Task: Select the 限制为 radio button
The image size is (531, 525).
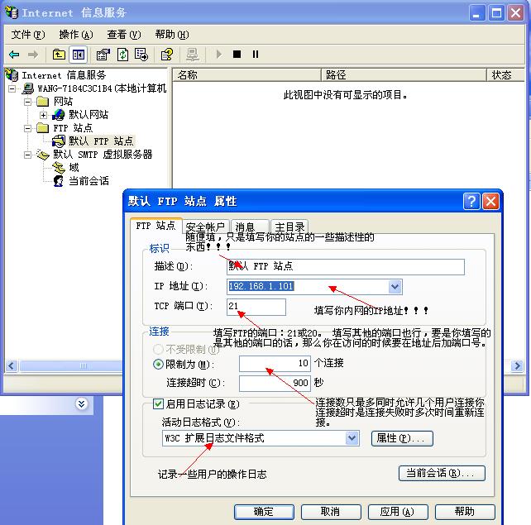Action: (158, 365)
